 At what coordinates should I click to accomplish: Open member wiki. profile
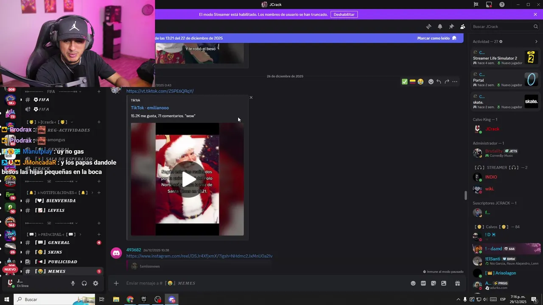[506, 189]
